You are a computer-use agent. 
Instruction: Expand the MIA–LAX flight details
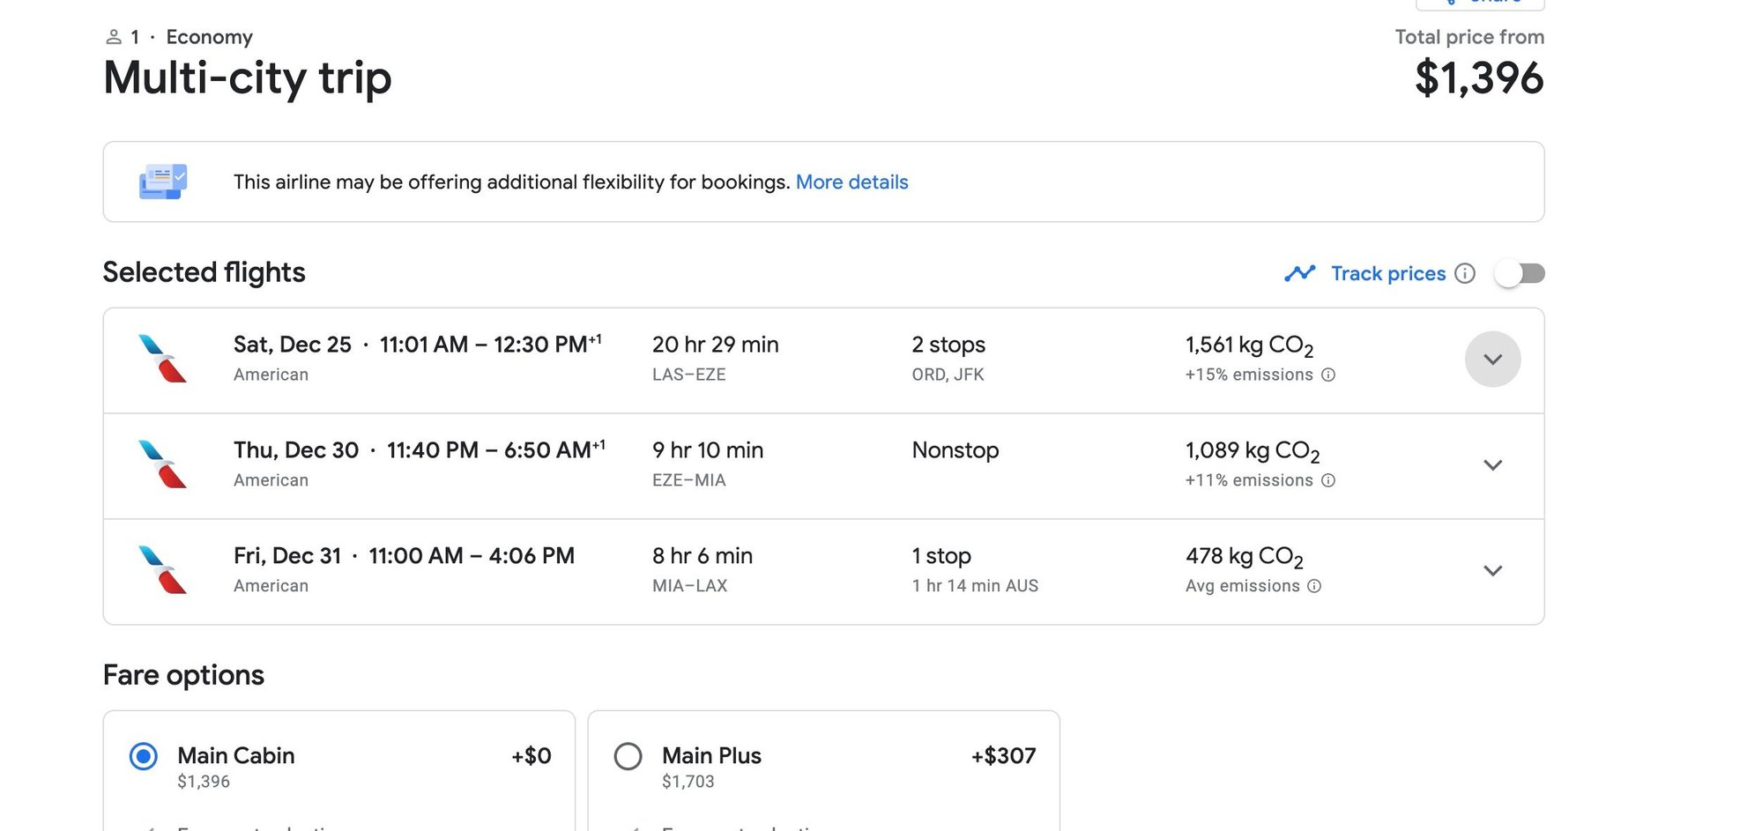1492,571
